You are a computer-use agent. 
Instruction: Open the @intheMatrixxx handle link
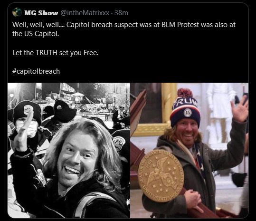tap(85, 13)
